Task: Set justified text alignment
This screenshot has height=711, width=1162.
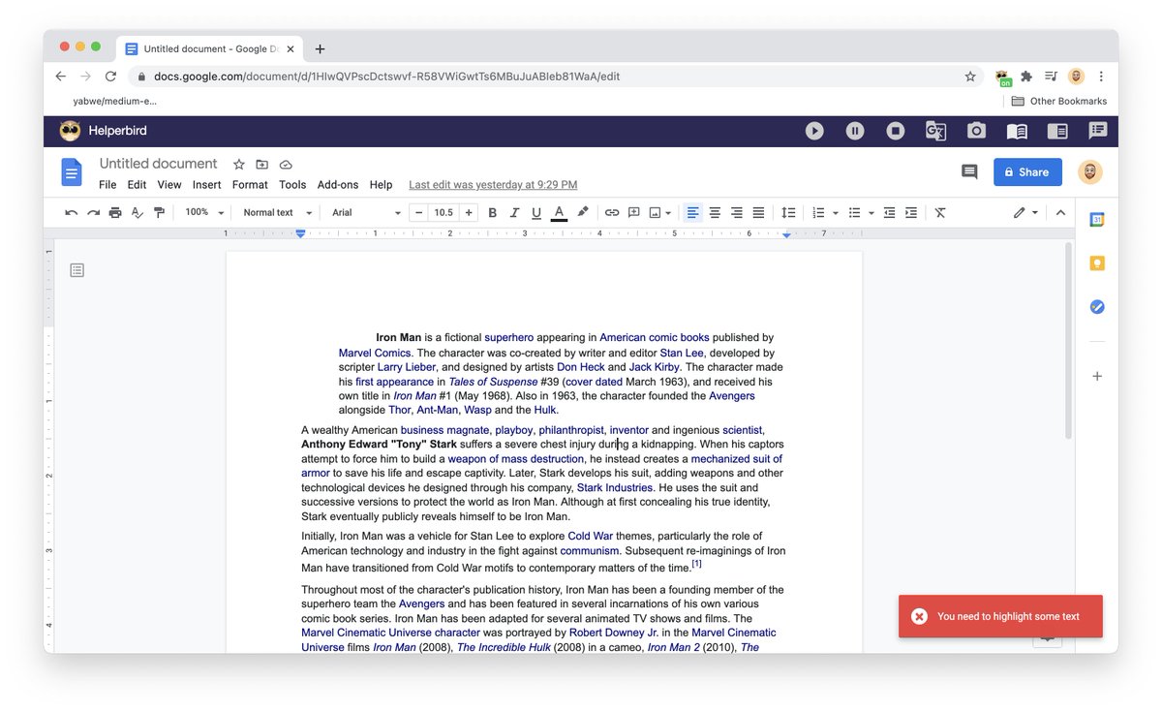Action: (x=759, y=212)
